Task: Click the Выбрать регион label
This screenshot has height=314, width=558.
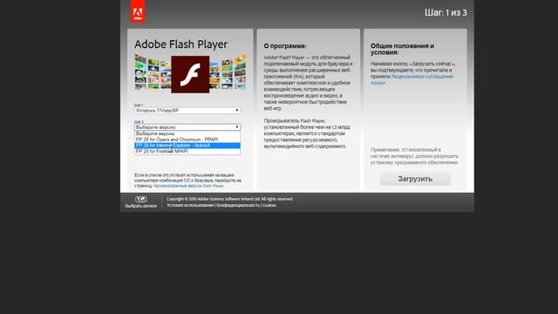Action: point(141,206)
